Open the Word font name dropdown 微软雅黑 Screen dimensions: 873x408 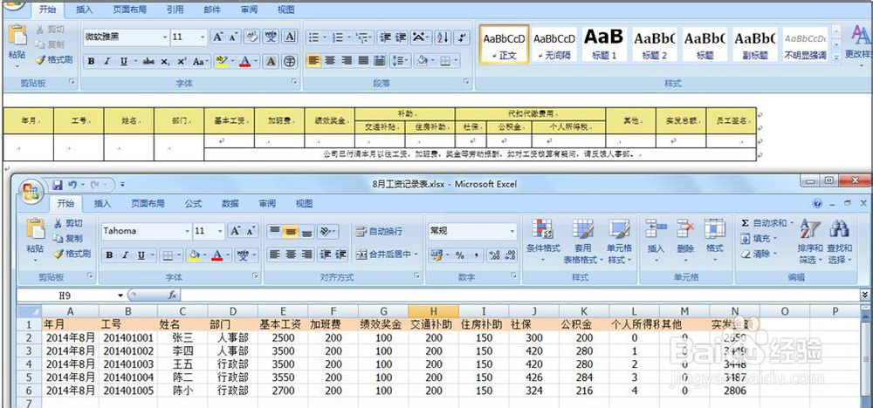pos(166,37)
